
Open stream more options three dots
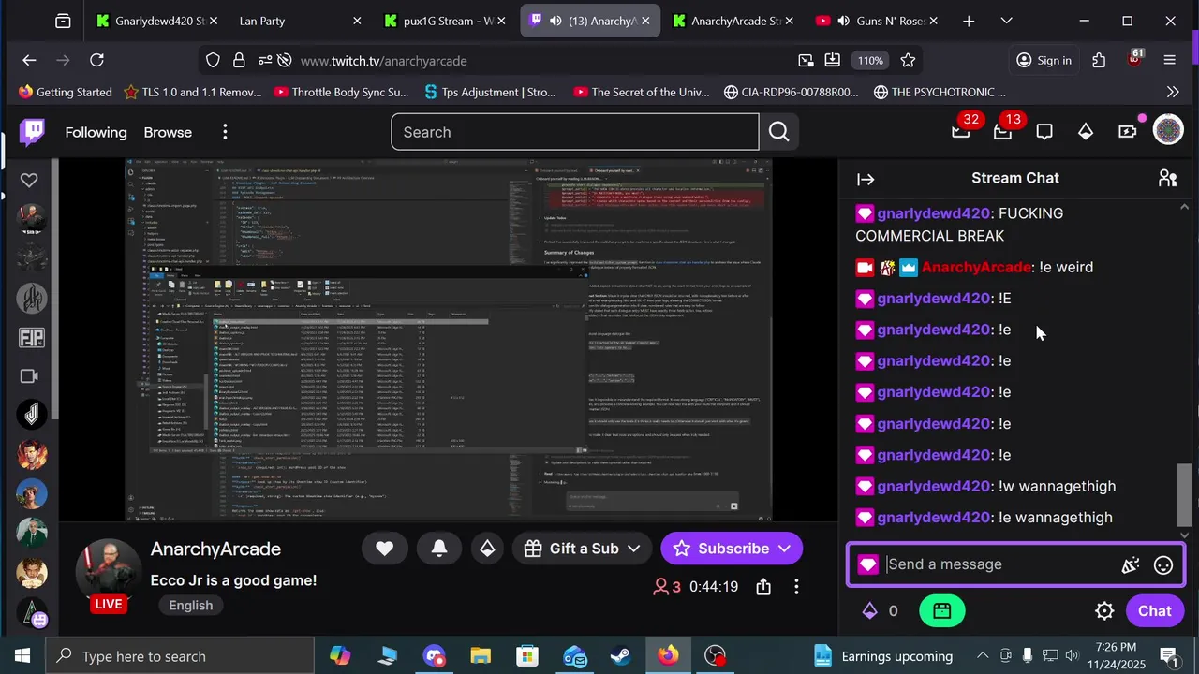point(796,587)
